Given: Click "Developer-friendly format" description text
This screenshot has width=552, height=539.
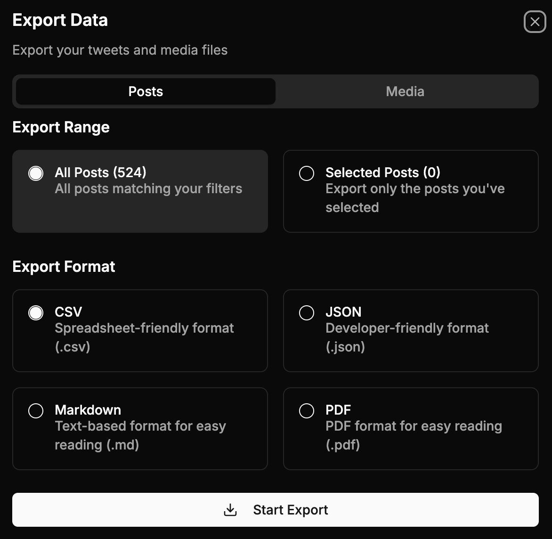Looking at the screenshot, I should click(x=407, y=328).
